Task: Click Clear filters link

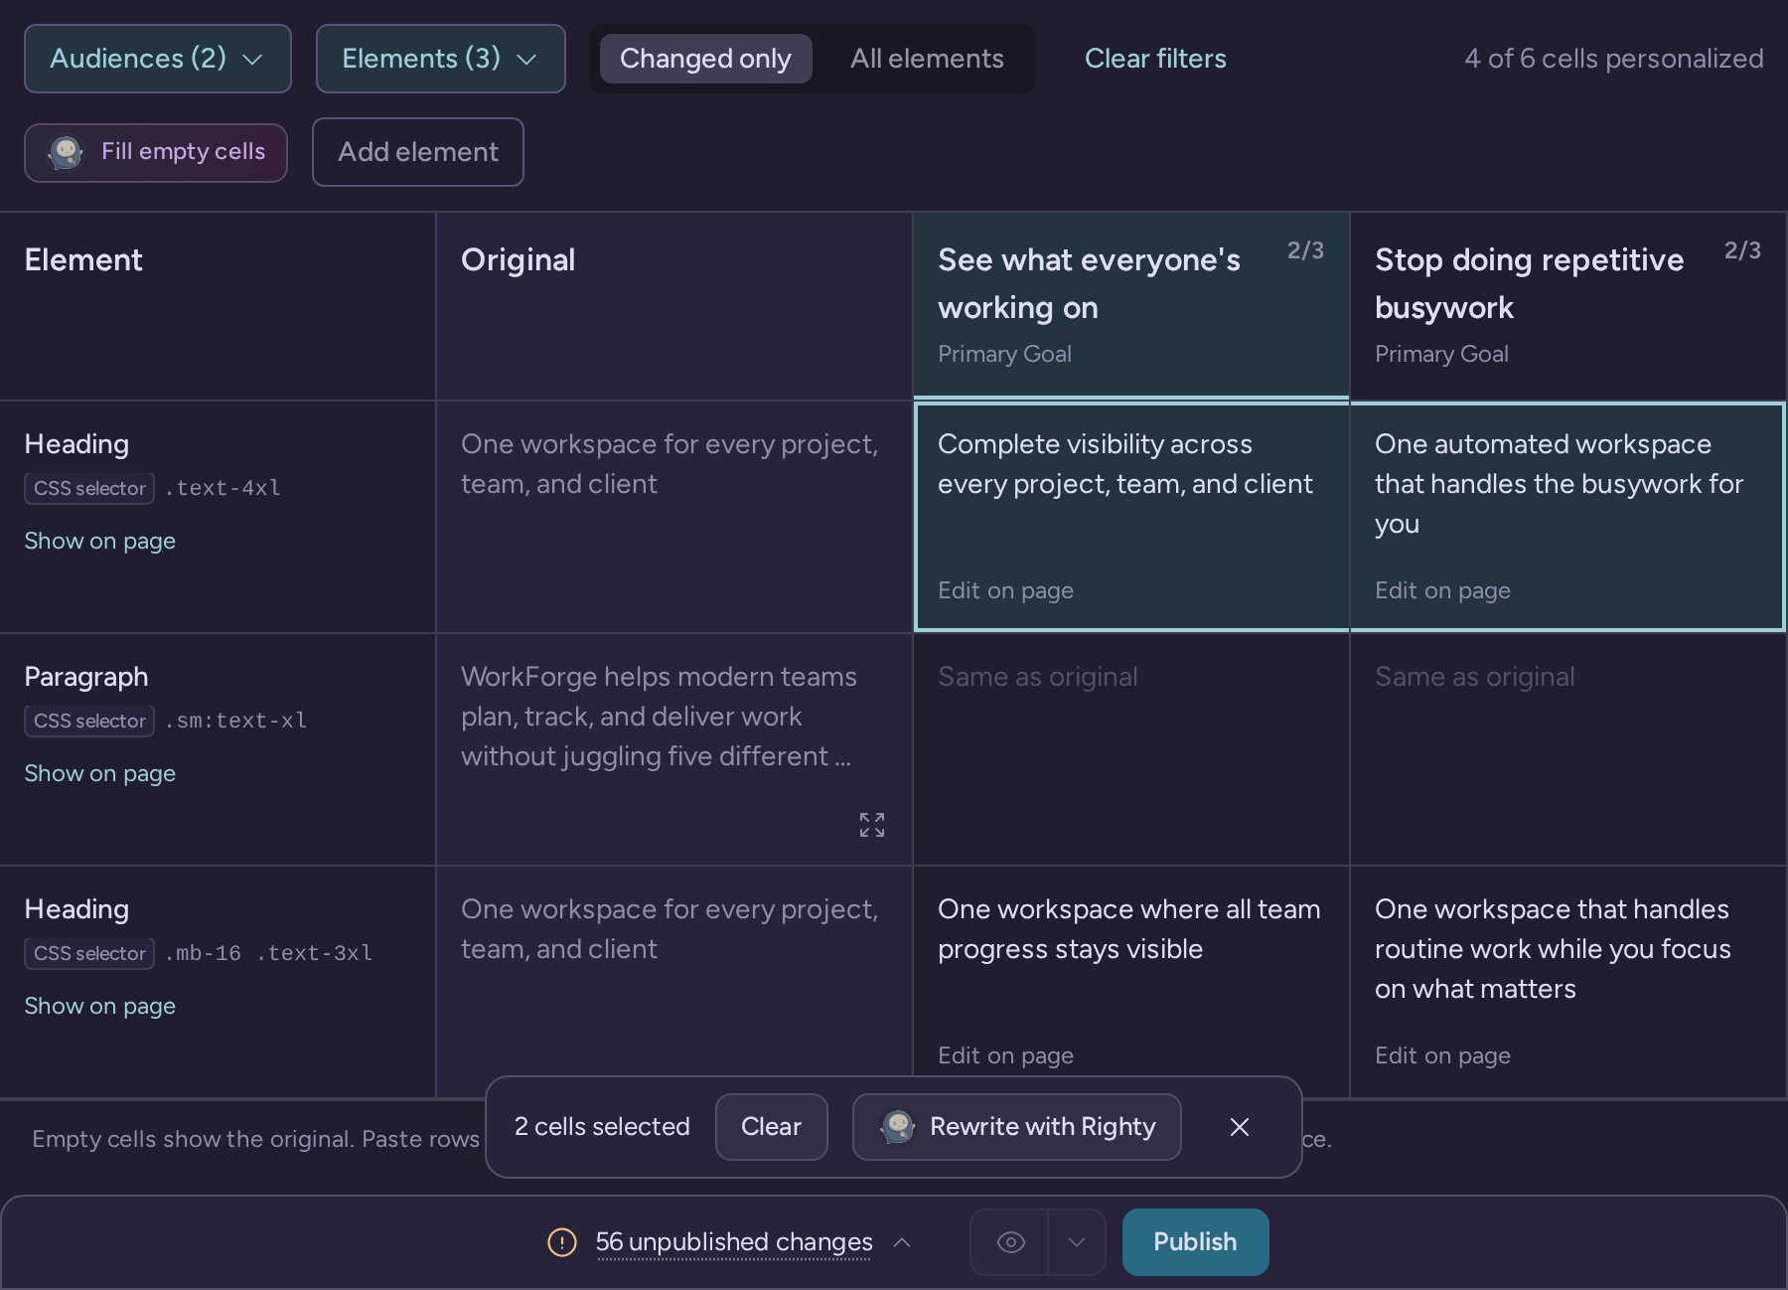Action: (x=1155, y=59)
